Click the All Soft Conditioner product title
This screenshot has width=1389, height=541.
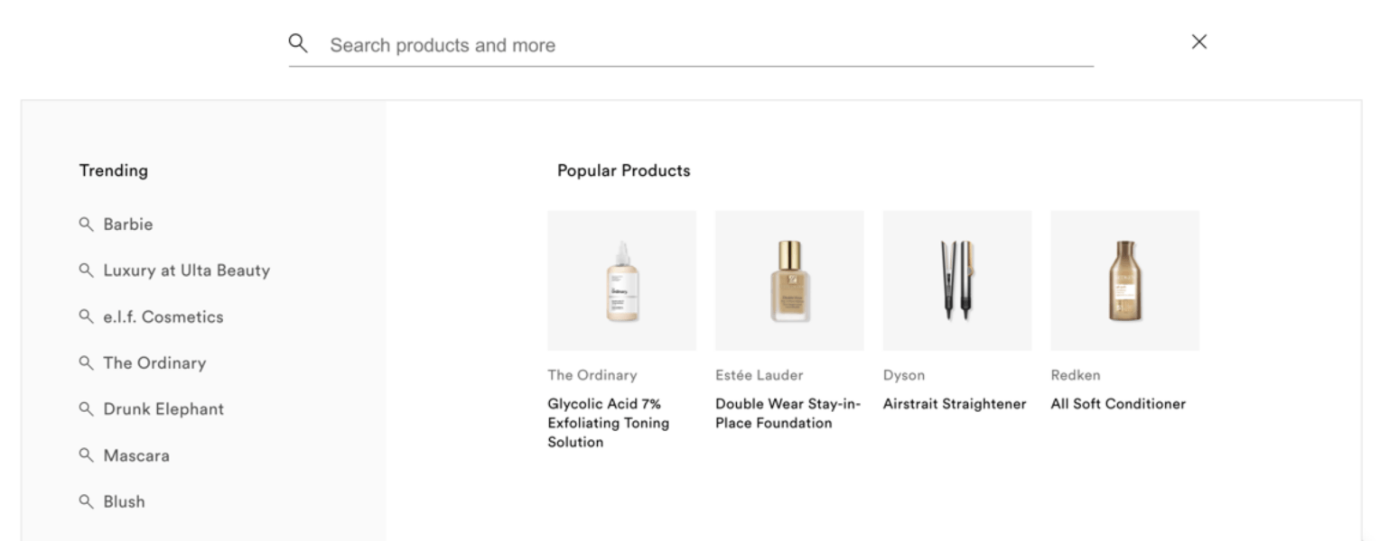coord(1117,404)
